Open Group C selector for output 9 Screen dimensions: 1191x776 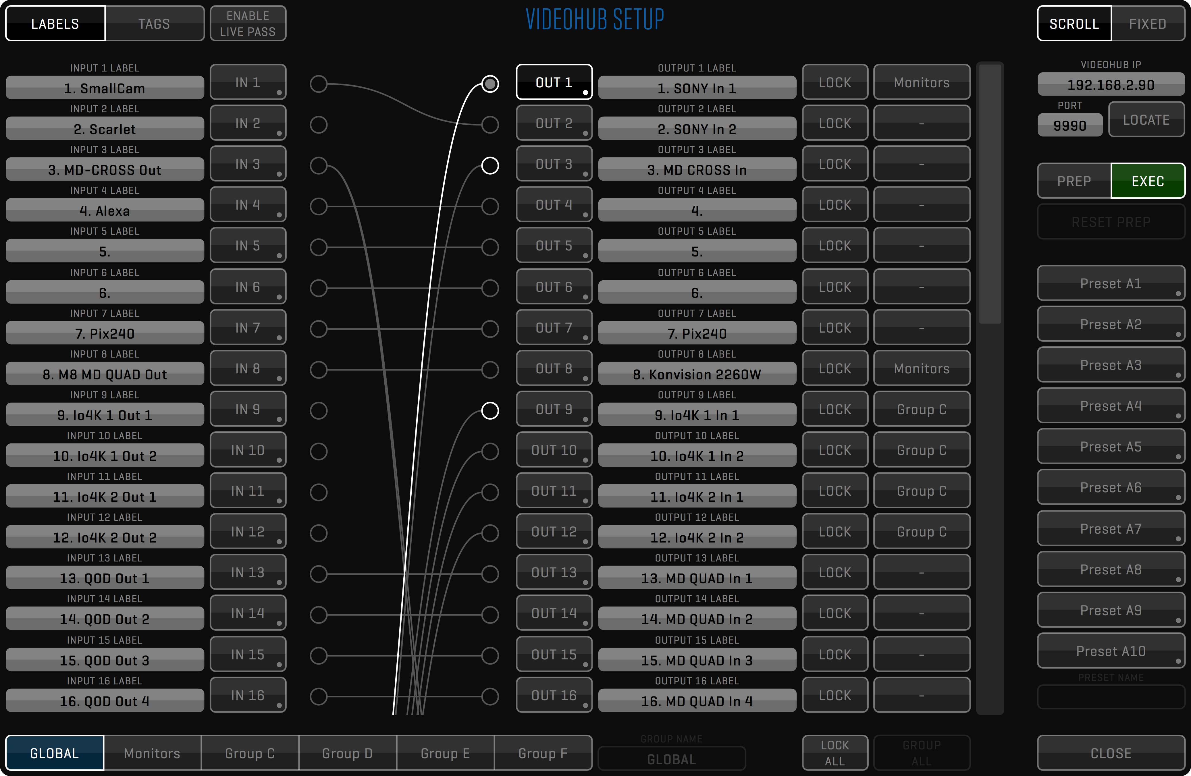[x=921, y=409]
